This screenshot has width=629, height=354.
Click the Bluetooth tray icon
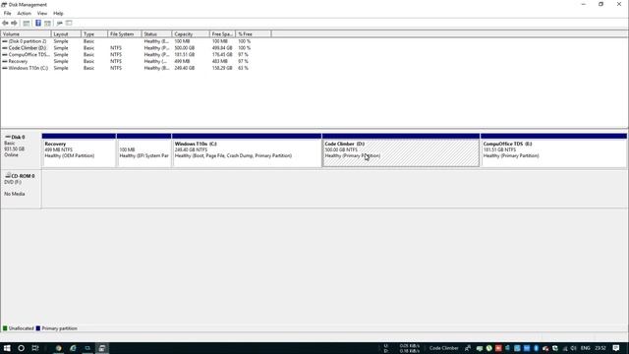[536, 348]
